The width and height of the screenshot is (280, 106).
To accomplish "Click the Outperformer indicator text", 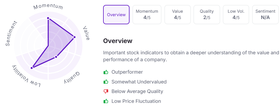I will 127,72.
